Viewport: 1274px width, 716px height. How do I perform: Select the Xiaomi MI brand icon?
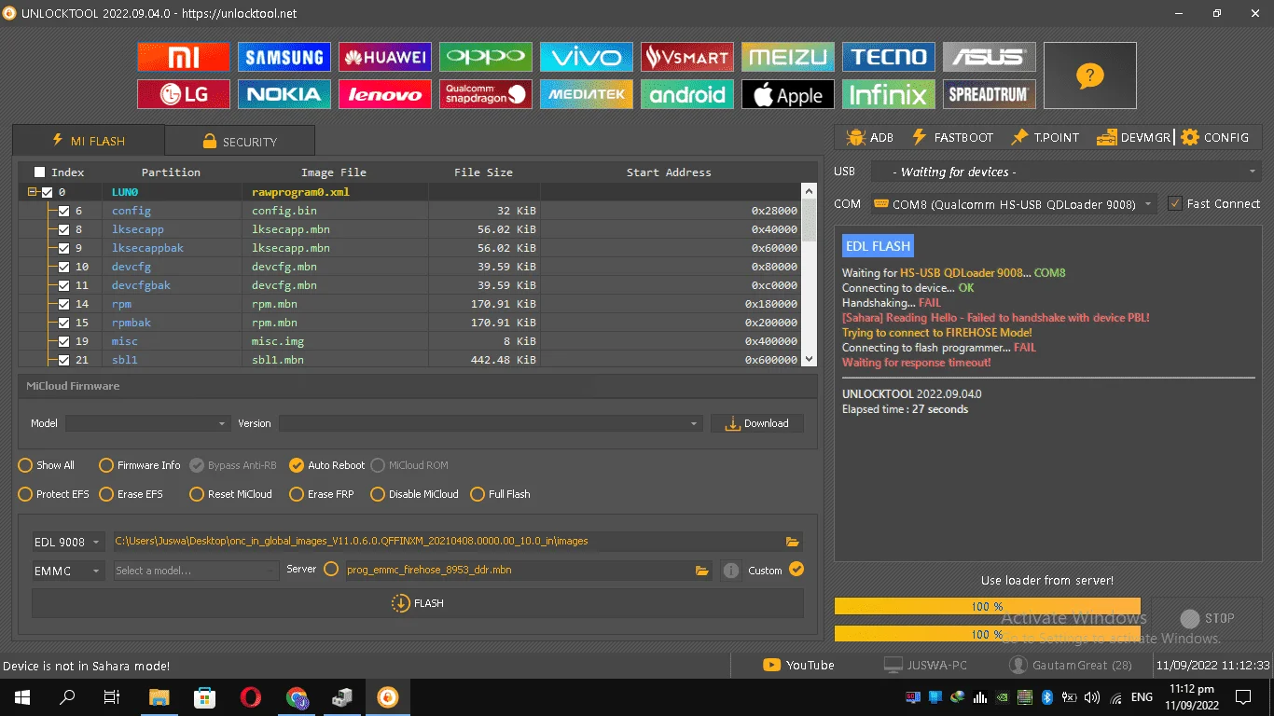click(x=184, y=57)
